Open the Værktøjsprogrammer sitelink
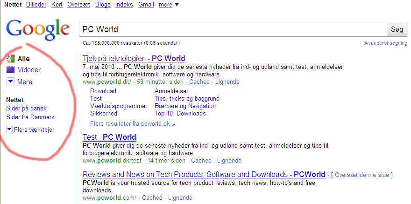 tap(118, 106)
